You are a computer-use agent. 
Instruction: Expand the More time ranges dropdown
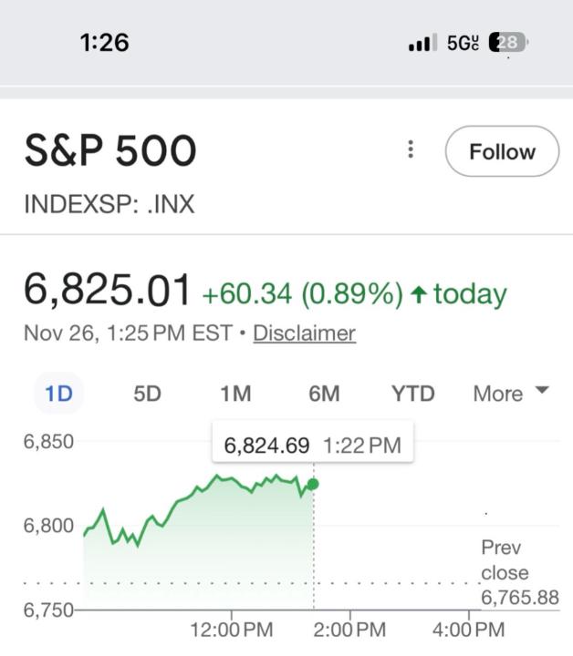tap(511, 394)
